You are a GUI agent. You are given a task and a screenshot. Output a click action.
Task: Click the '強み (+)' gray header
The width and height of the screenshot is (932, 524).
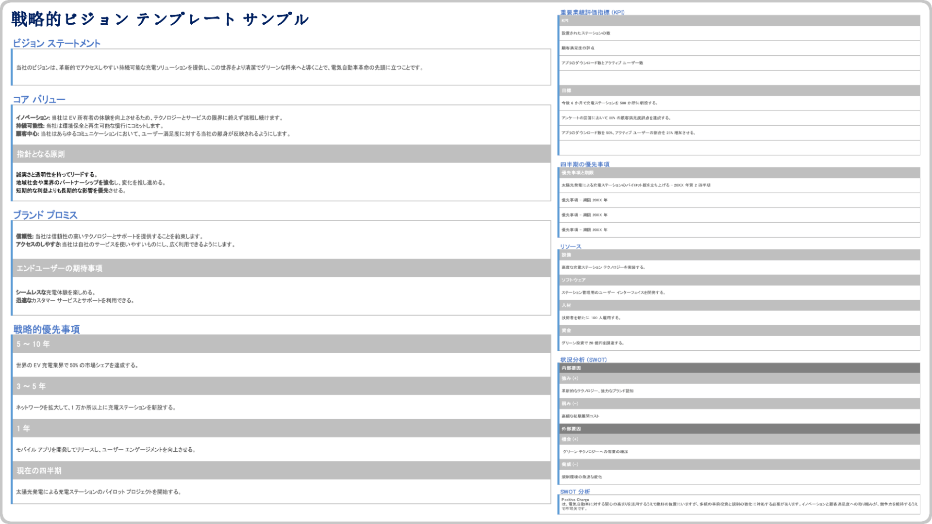pyautogui.click(x=740, y=378)
